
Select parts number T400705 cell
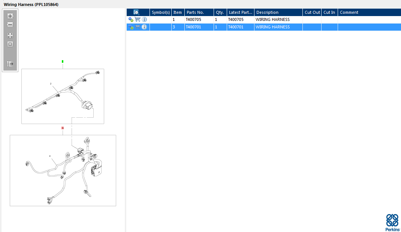tap(199, 20)
